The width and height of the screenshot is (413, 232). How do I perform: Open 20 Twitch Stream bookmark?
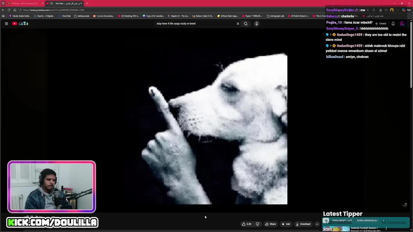coord(298,16)
